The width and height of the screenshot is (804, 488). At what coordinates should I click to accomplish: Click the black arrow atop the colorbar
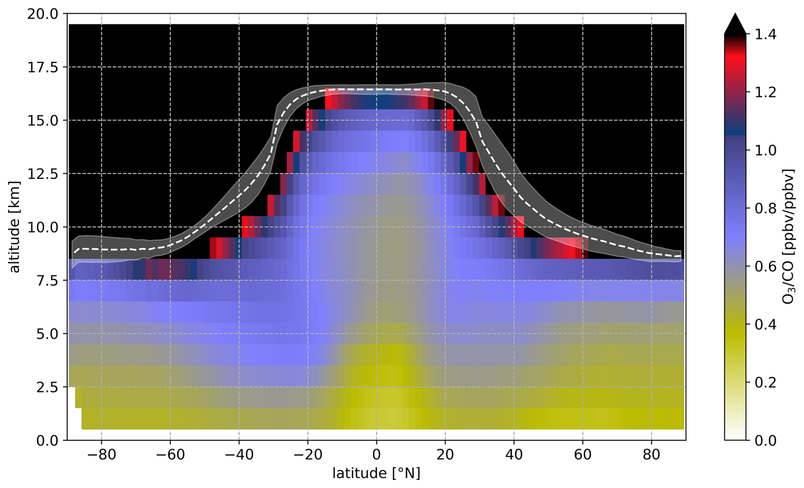pyautogui.click(x=735, y=26)
